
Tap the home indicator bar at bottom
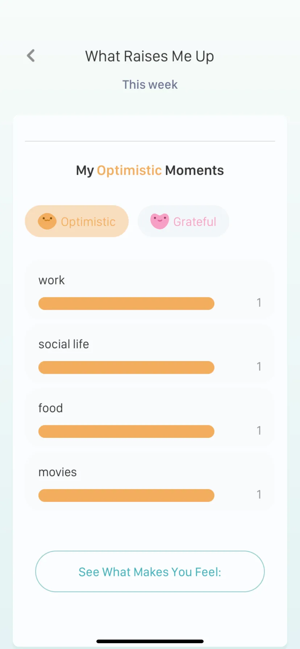[x=150, y=641]
